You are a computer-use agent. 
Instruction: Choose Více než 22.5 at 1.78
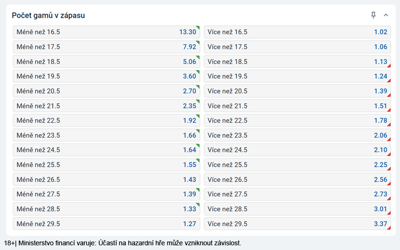pos(297,120)
